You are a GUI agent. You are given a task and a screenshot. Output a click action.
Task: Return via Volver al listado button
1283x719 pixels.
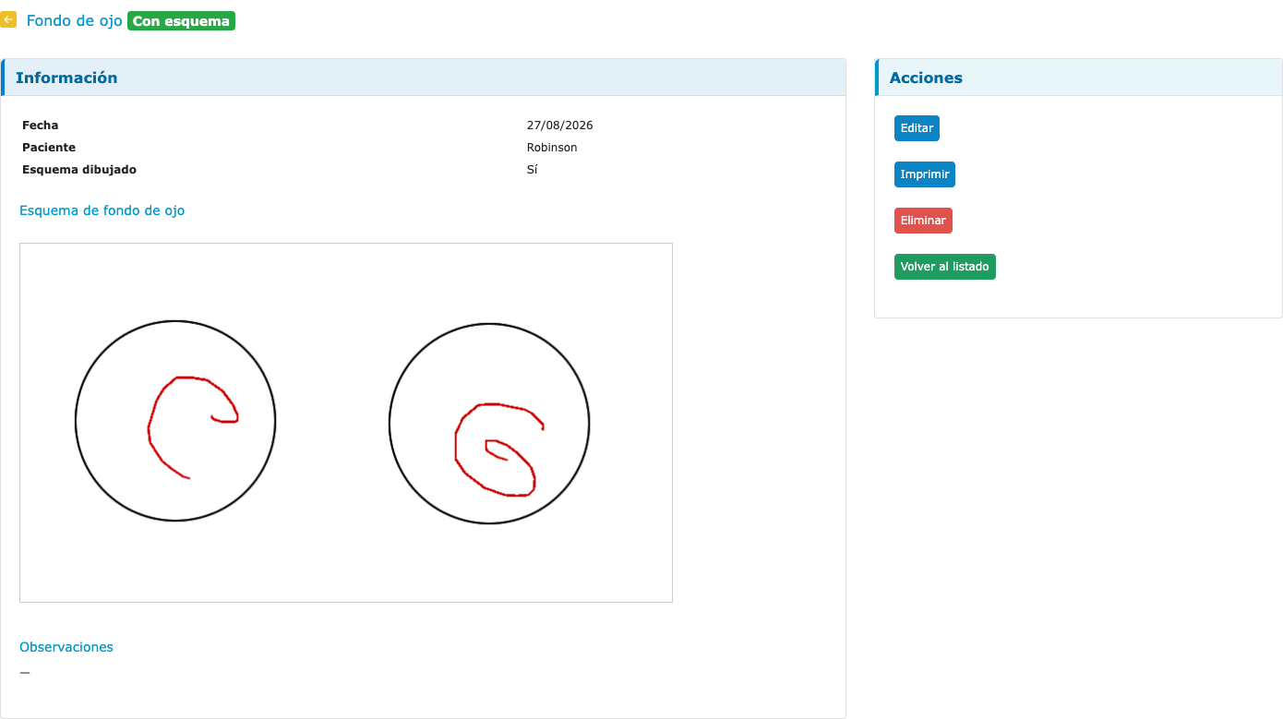pos(945,267)
